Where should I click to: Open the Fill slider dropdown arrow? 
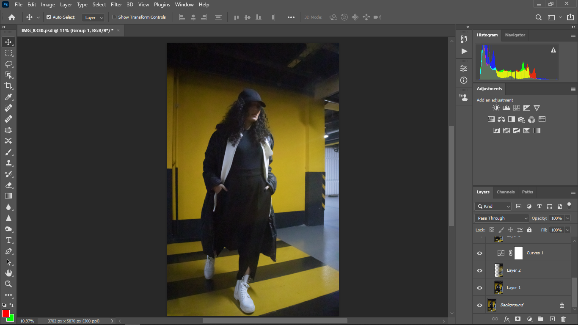567,230
